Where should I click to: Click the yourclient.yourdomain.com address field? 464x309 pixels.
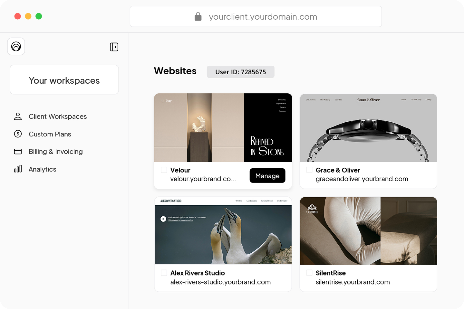click(256, 16)
